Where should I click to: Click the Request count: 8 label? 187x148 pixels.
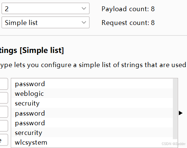click(128, 23)
